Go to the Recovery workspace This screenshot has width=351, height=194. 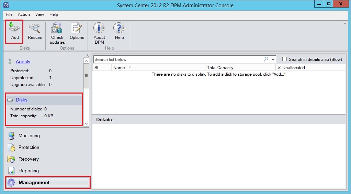pos(28,159)
